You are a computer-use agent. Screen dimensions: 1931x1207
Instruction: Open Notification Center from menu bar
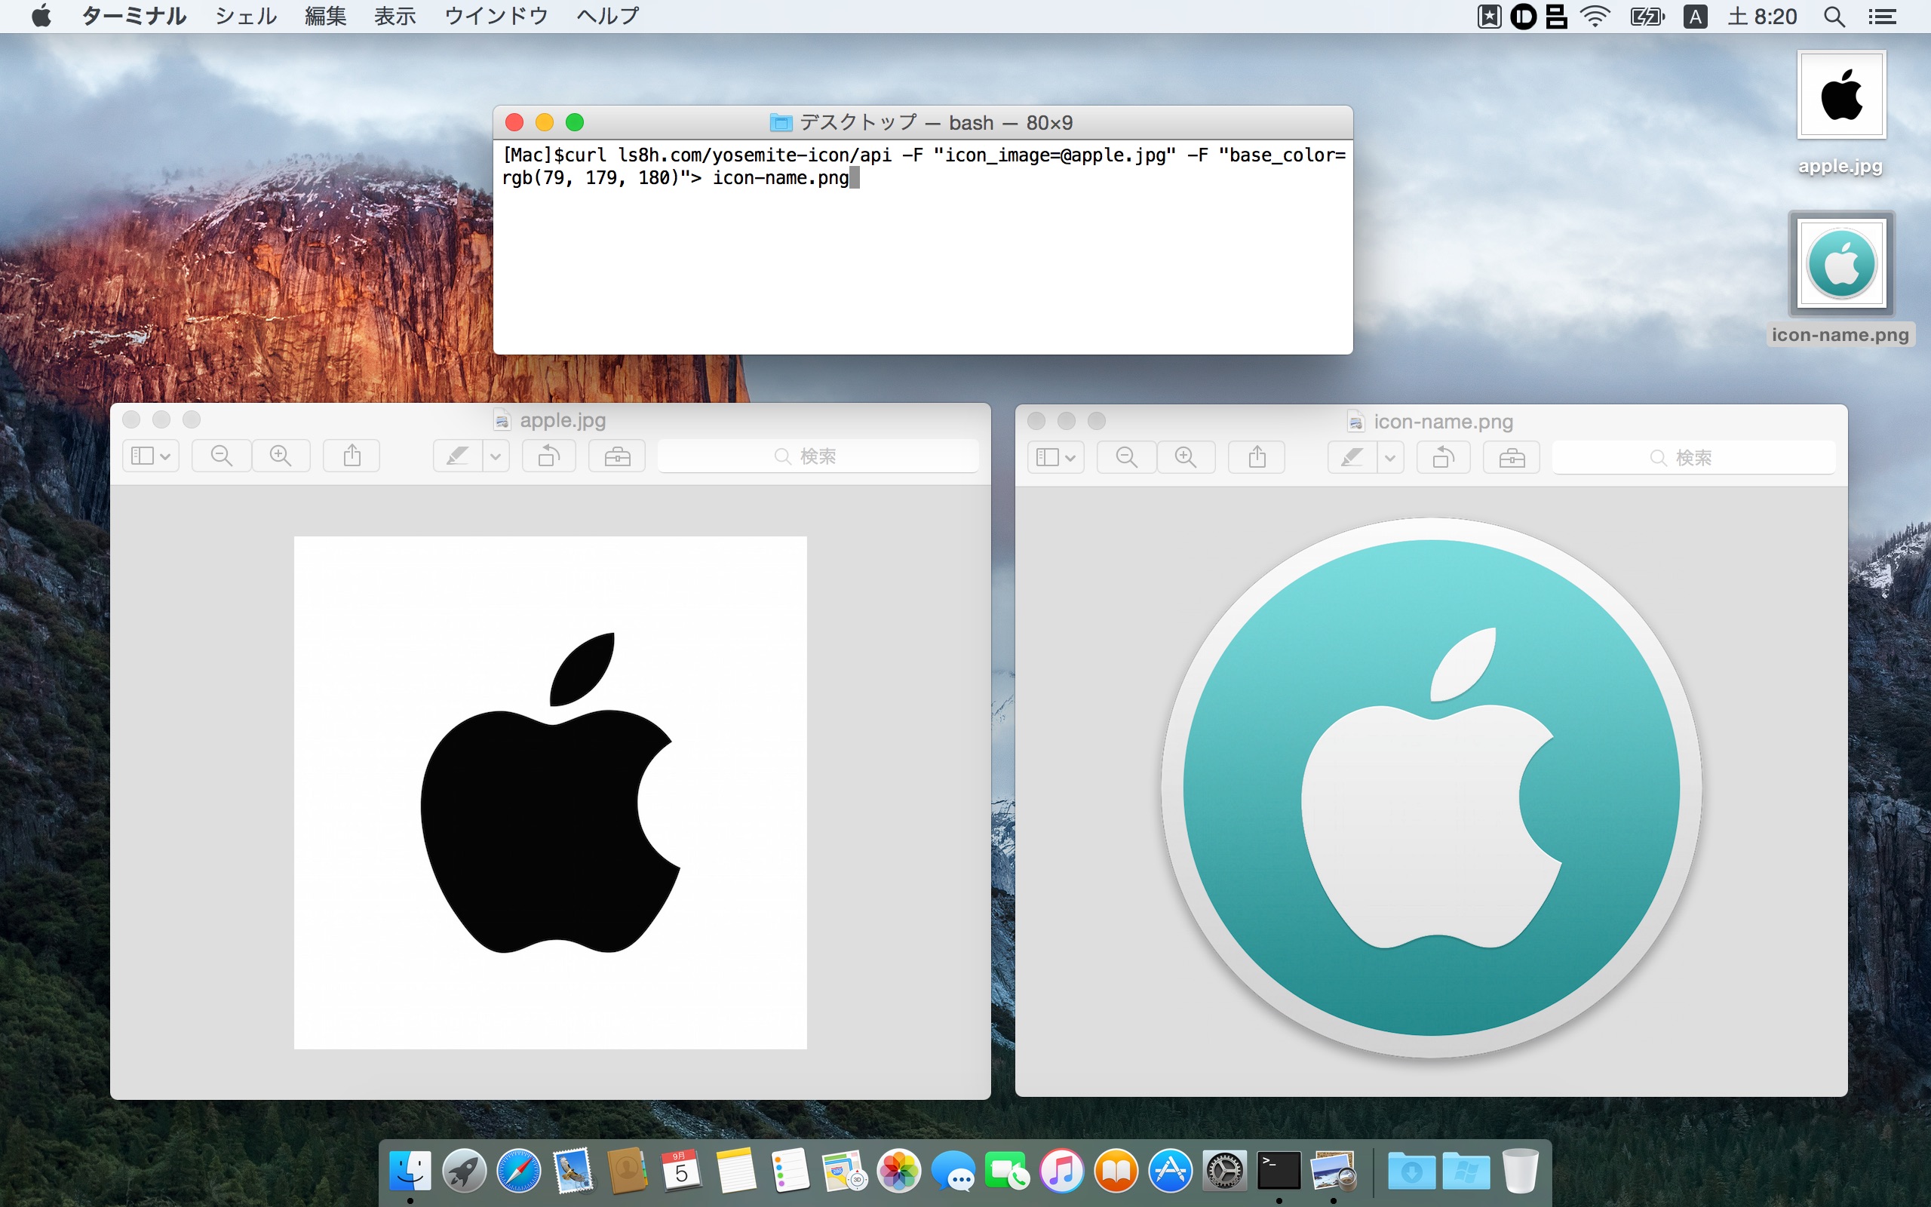click(1882, 16)
